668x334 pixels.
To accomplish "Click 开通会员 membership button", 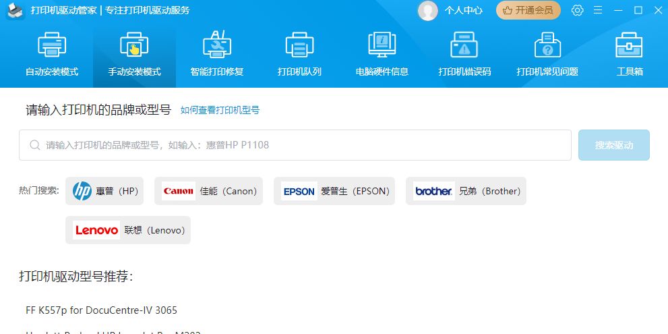I will point(528,10).
